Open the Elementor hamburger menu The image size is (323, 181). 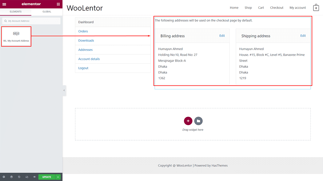pyautogui.click(x=4, y=4)
